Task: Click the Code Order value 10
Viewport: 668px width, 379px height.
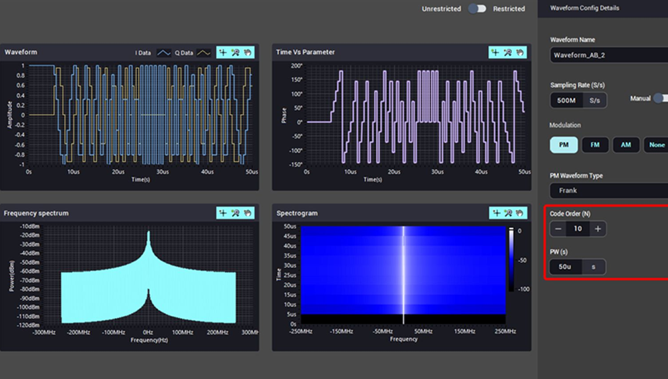Action: tap(578, 229)
